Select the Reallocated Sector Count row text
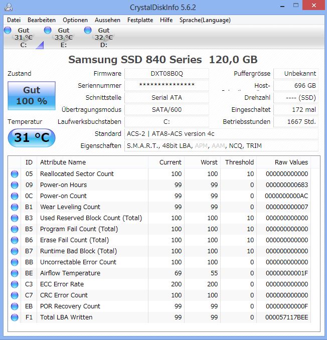 [77, 174]
